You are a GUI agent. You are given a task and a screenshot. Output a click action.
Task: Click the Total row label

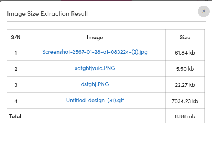15,116
